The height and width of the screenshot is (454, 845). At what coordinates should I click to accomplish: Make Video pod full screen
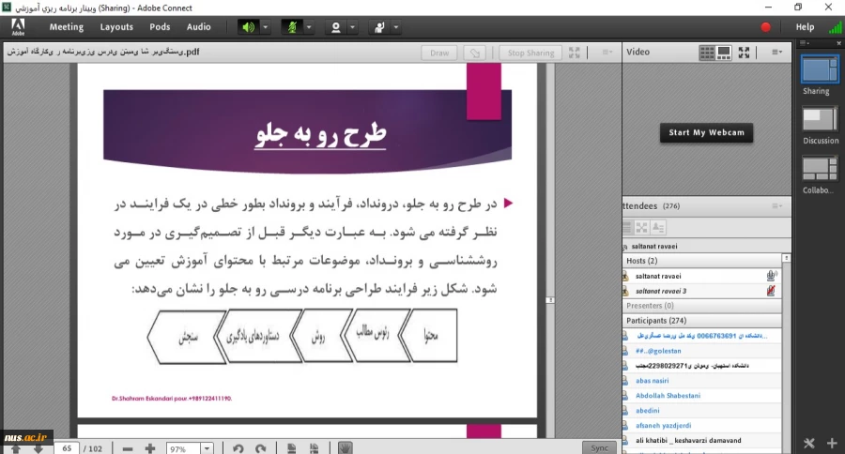(745, 53)
